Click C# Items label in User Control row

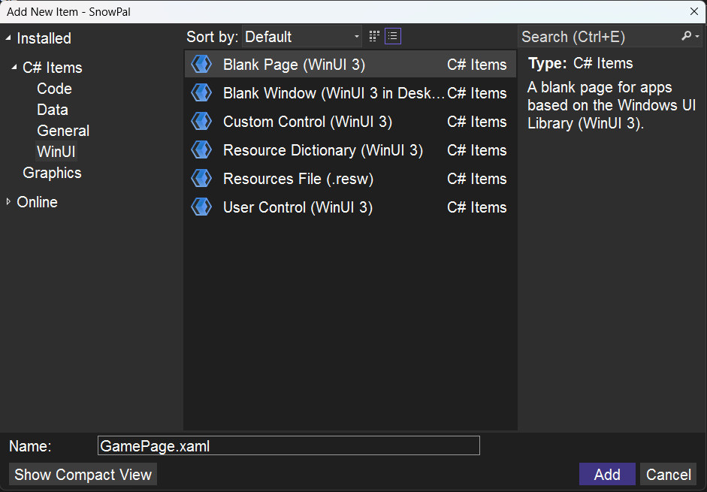click(x=477, y=207)
